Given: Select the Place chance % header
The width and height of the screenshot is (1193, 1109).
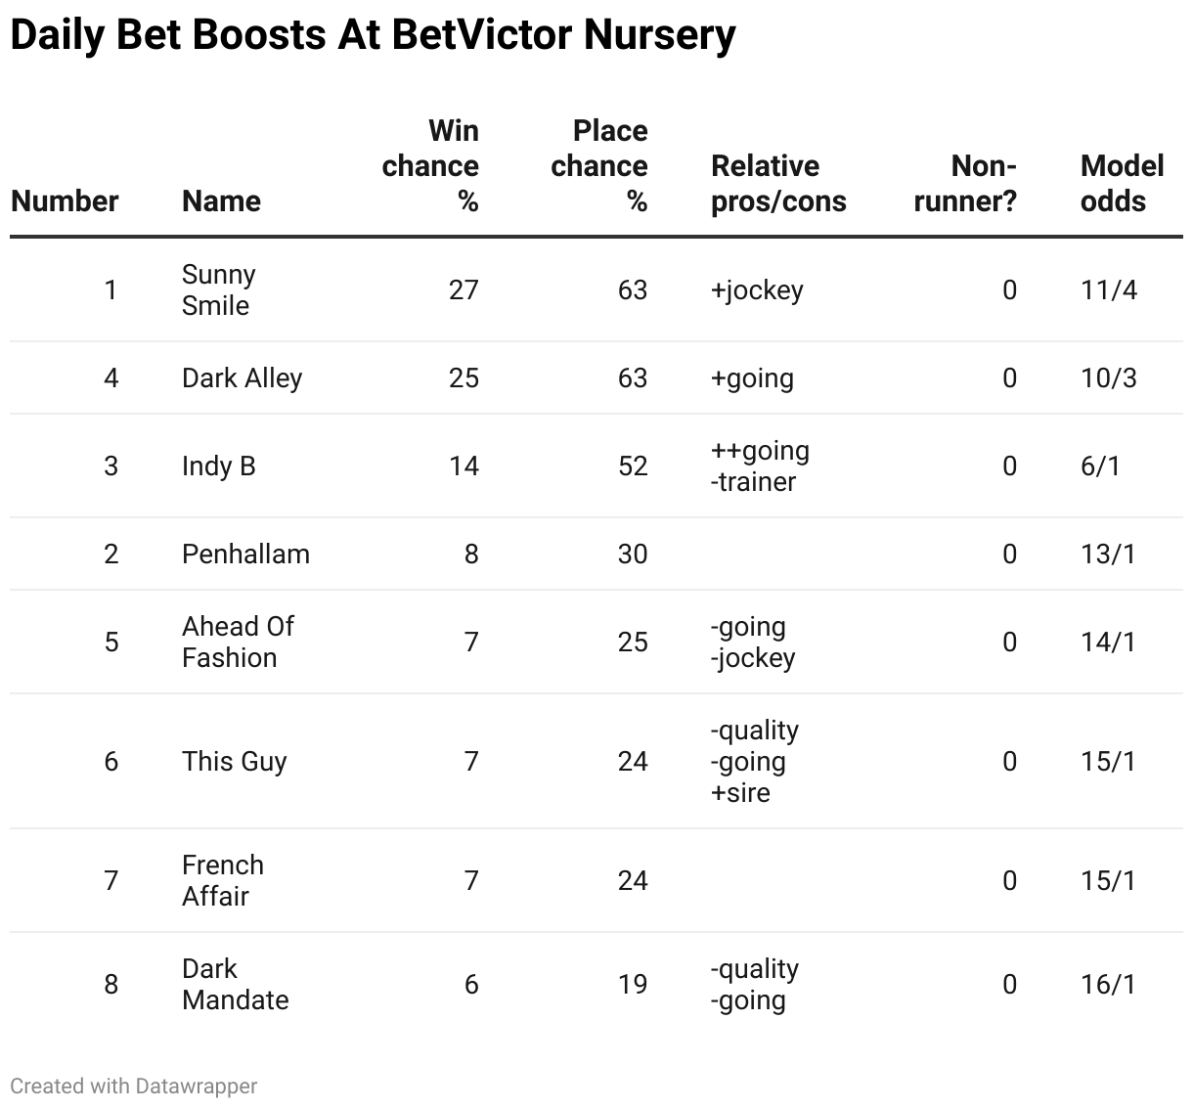Looking at the screenshot, I should coord(599,166).
